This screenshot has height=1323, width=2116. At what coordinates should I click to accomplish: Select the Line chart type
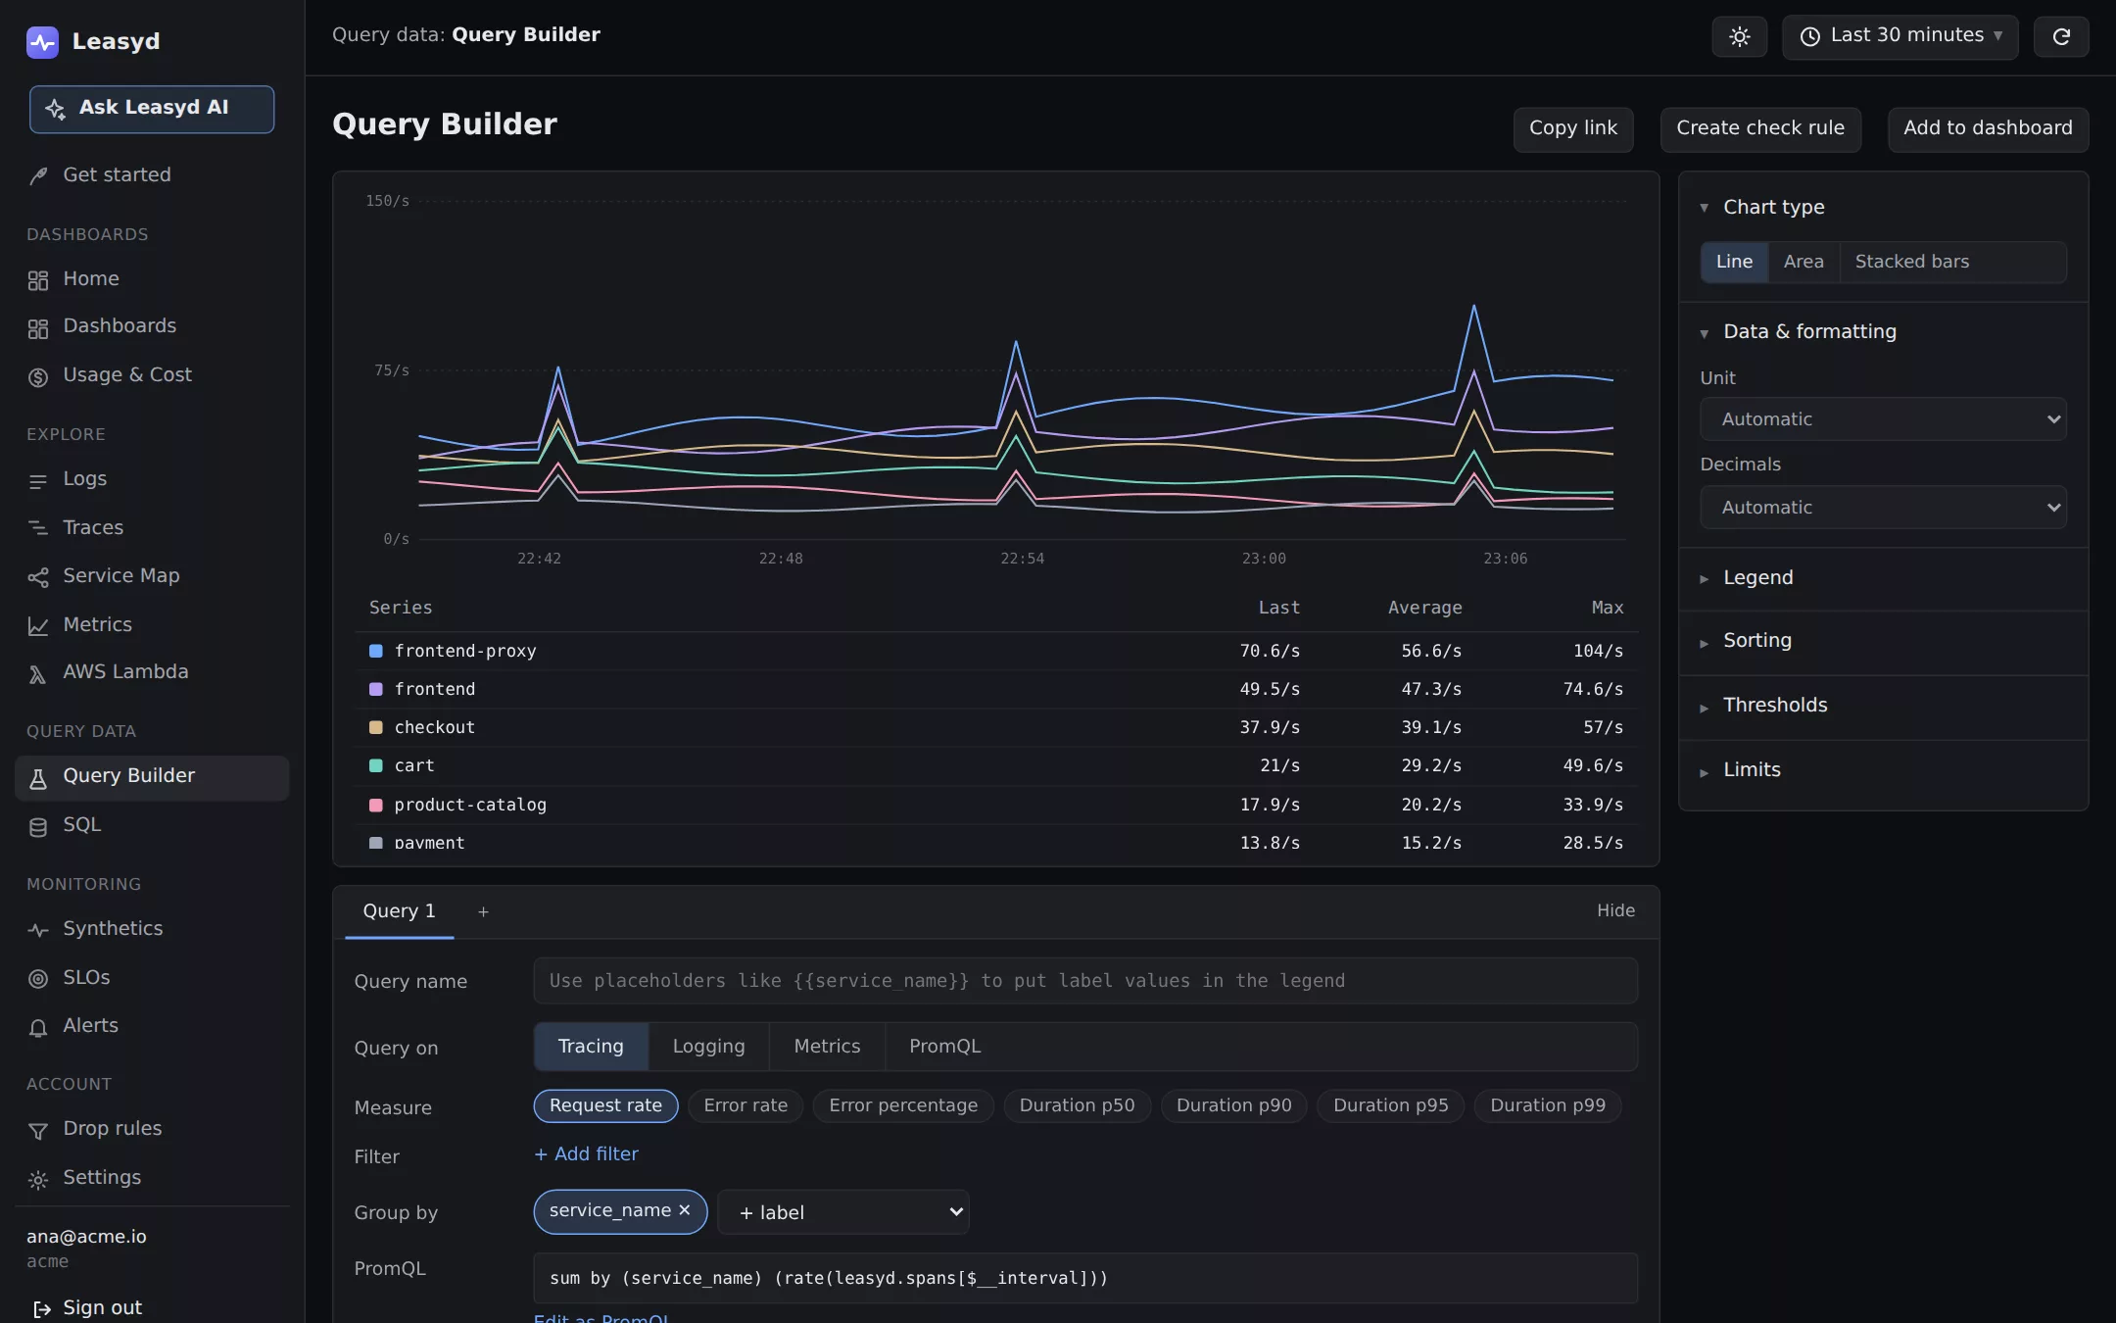(x=1734, y=262)
